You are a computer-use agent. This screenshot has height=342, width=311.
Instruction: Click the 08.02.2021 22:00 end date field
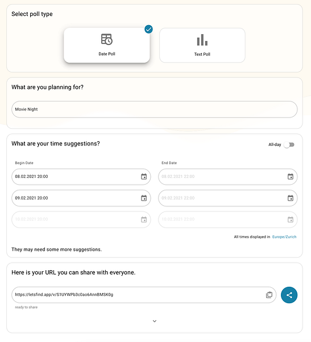(x=227, y=177)
